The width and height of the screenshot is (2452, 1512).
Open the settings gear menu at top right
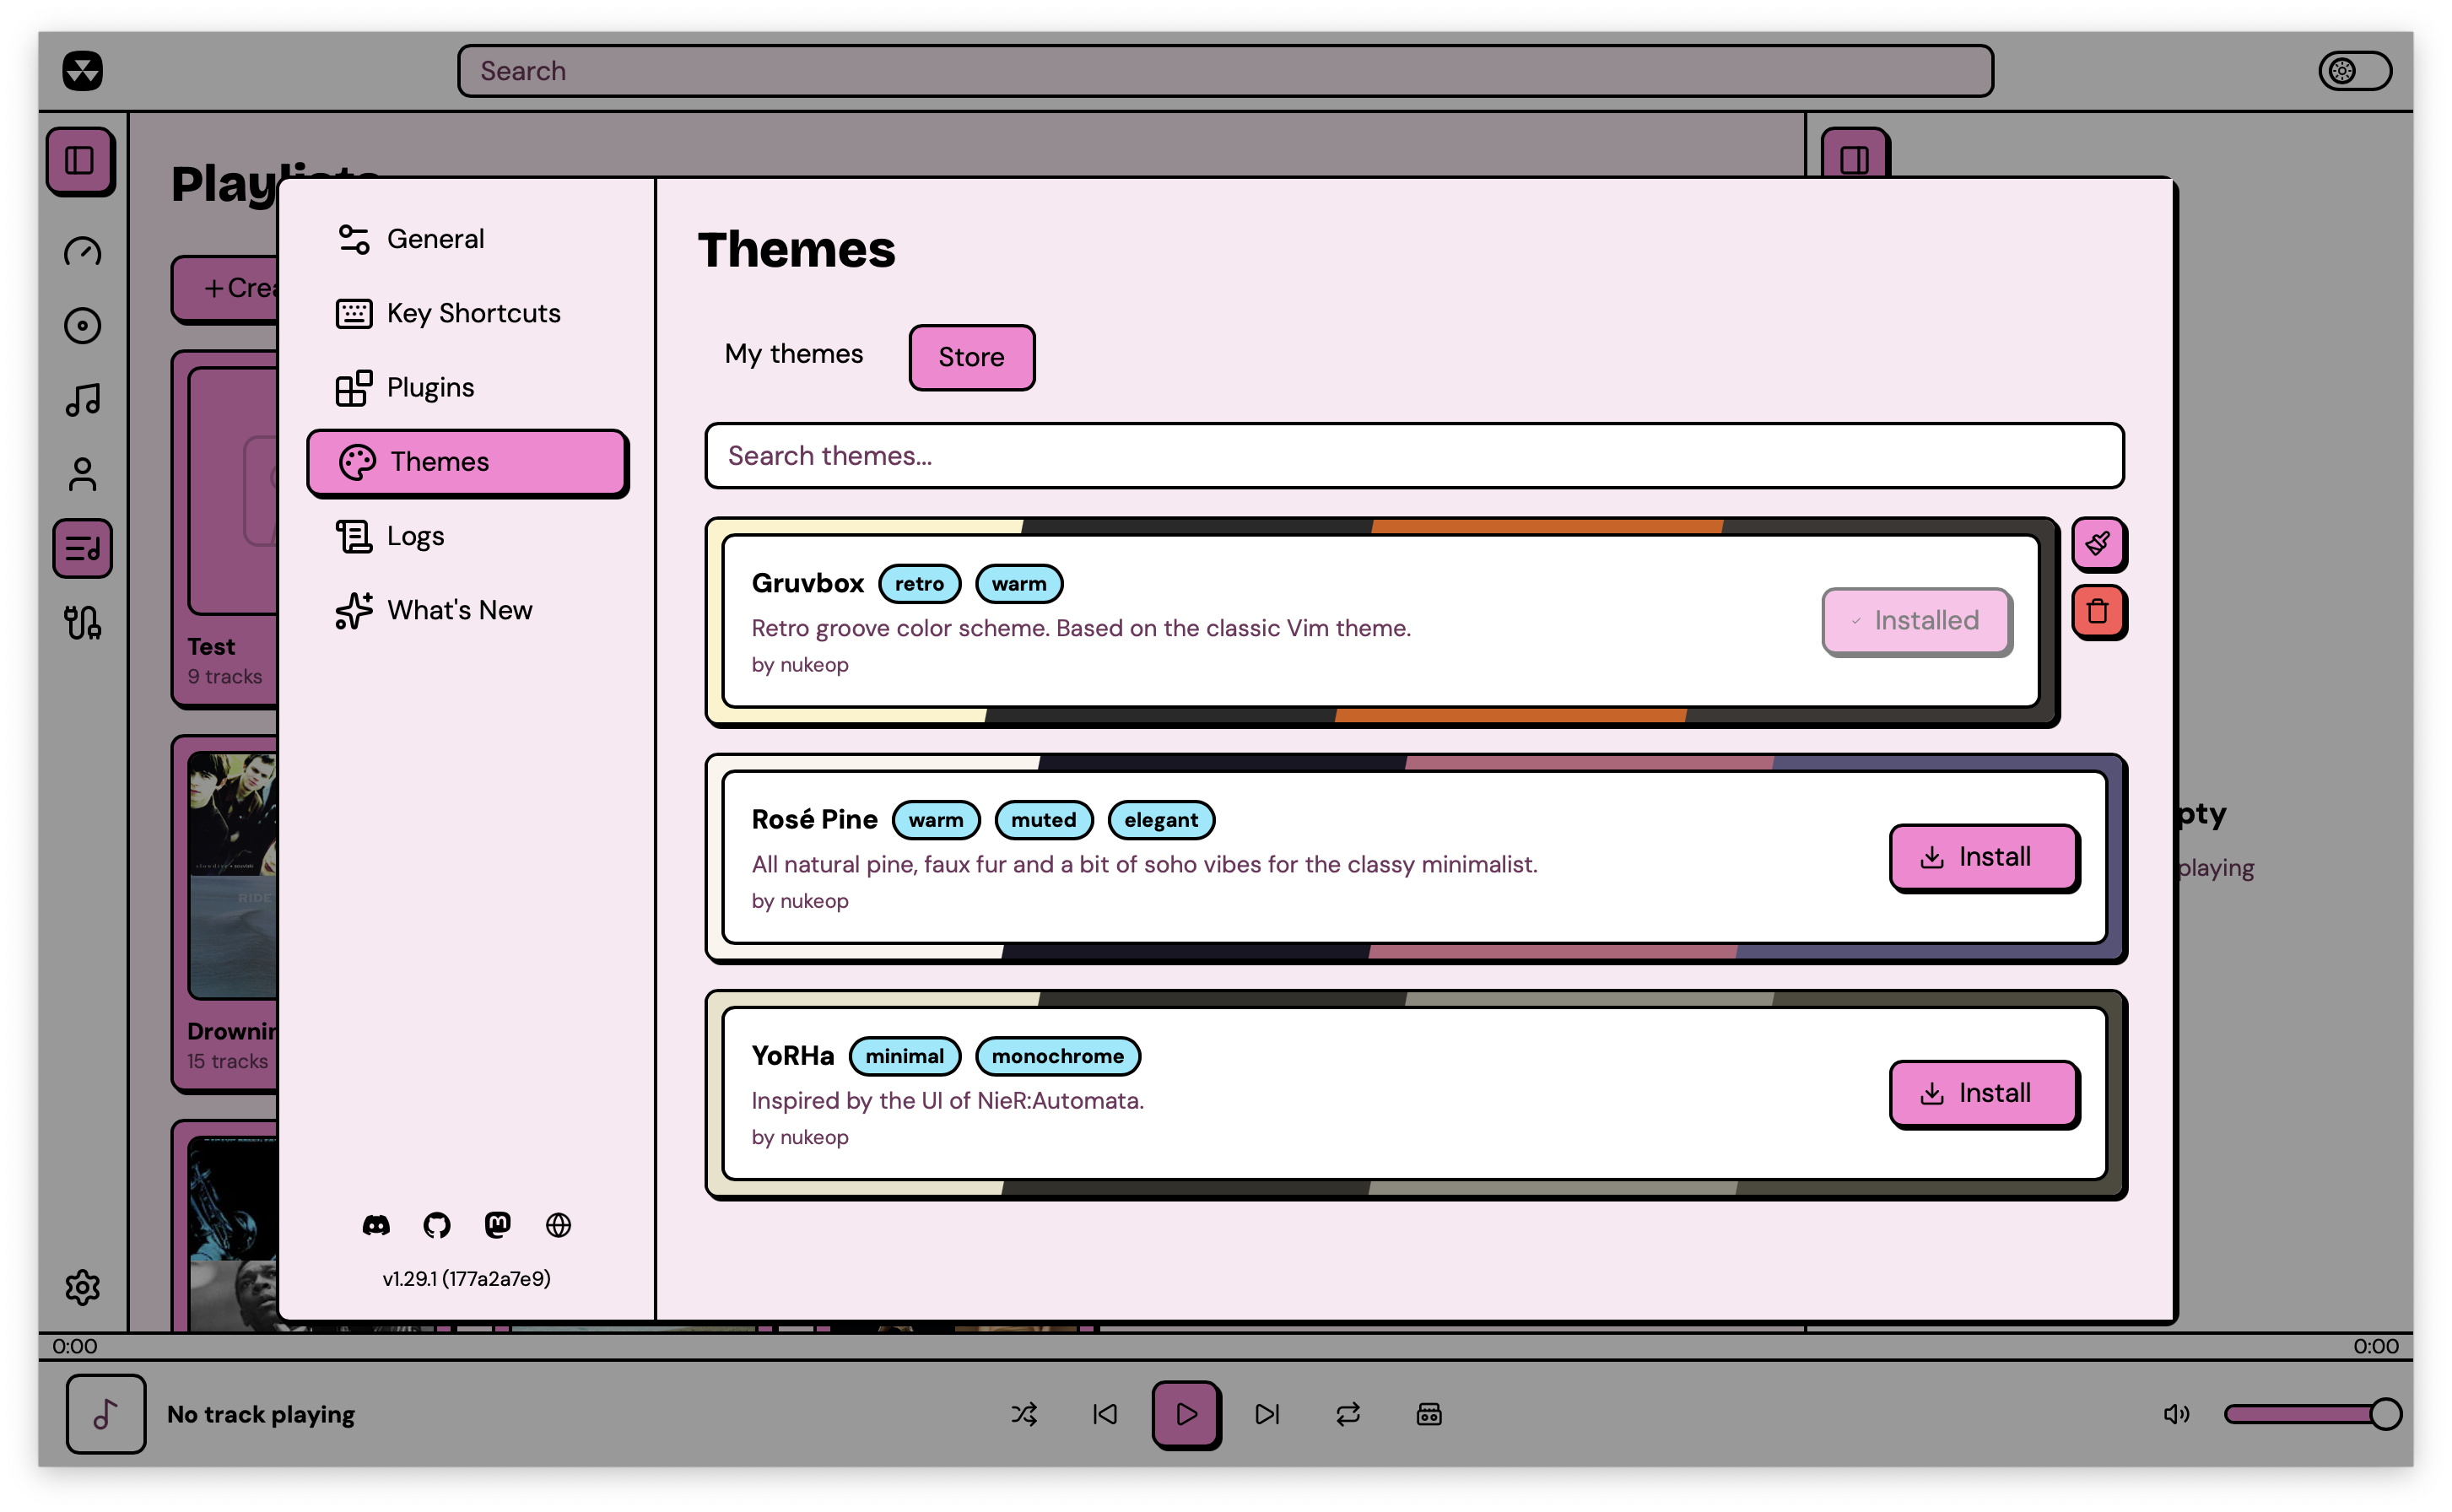coord(2352,69)
